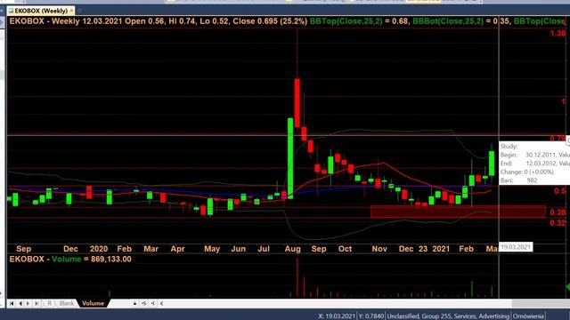Screen dimensions: 570x320
Task: Click the Study tooltip Begin row
Action: (x=534, y=155)
